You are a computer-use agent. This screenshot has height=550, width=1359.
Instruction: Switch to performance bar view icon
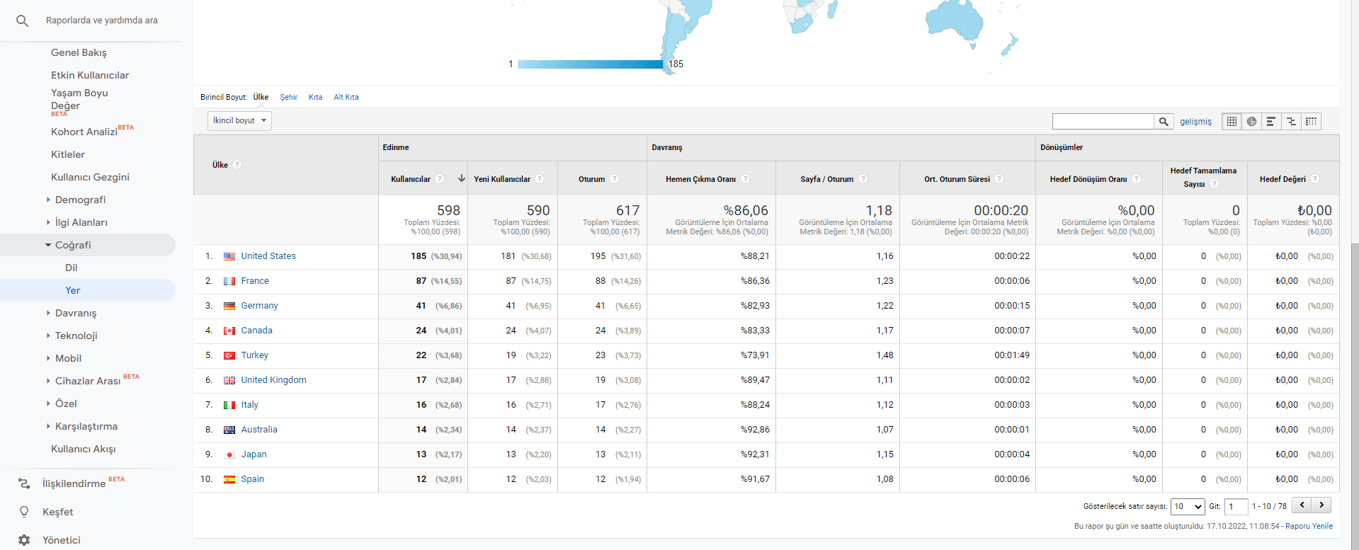tap(1271, 122)
